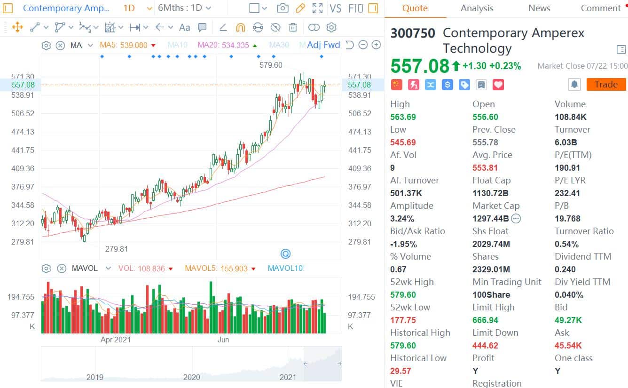This screenshot has height=388, width=628.
Task: Click Adj Fwd to change price adjustment
Action: coord(324,45)
